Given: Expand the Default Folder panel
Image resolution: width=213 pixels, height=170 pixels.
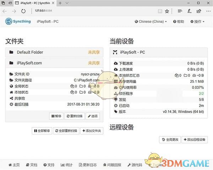Looking at the screenshot, I should click(54, 52).
